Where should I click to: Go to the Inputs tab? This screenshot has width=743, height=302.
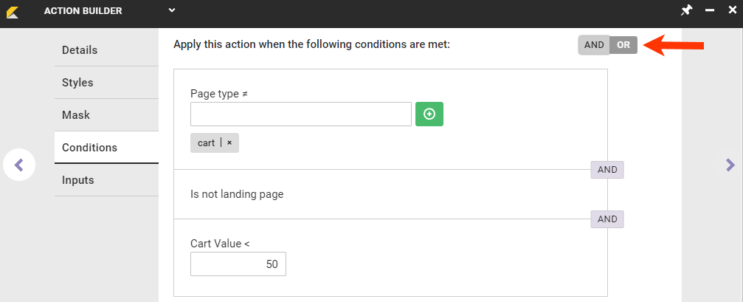tap(78, 180)
